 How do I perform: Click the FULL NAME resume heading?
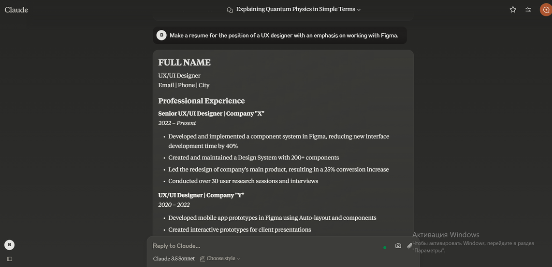click(185, 63)
